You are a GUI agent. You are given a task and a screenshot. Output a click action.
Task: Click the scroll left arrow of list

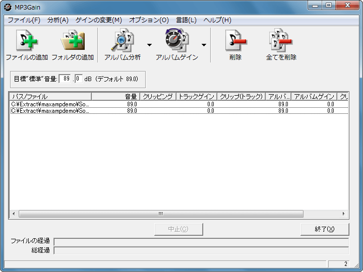point(14,214)
